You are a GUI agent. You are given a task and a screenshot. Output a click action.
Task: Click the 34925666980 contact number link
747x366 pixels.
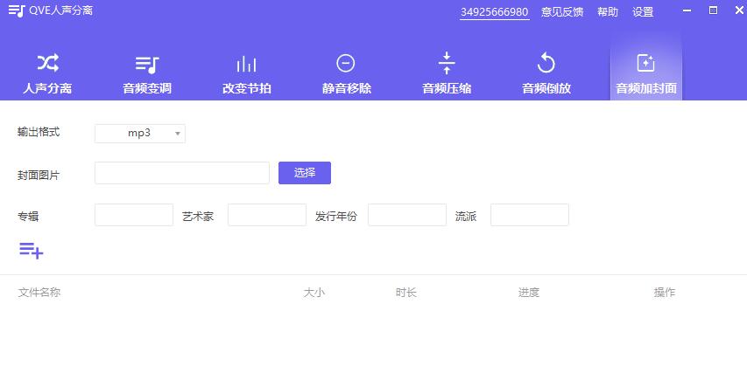[x=495, y=12]
